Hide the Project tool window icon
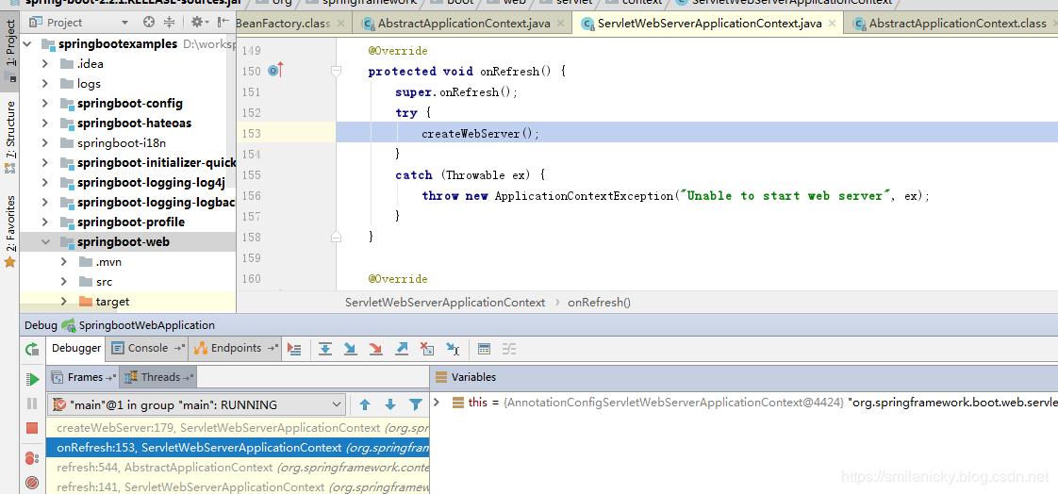The height and width of the screenshot is (494, 1058). point(222,23)
